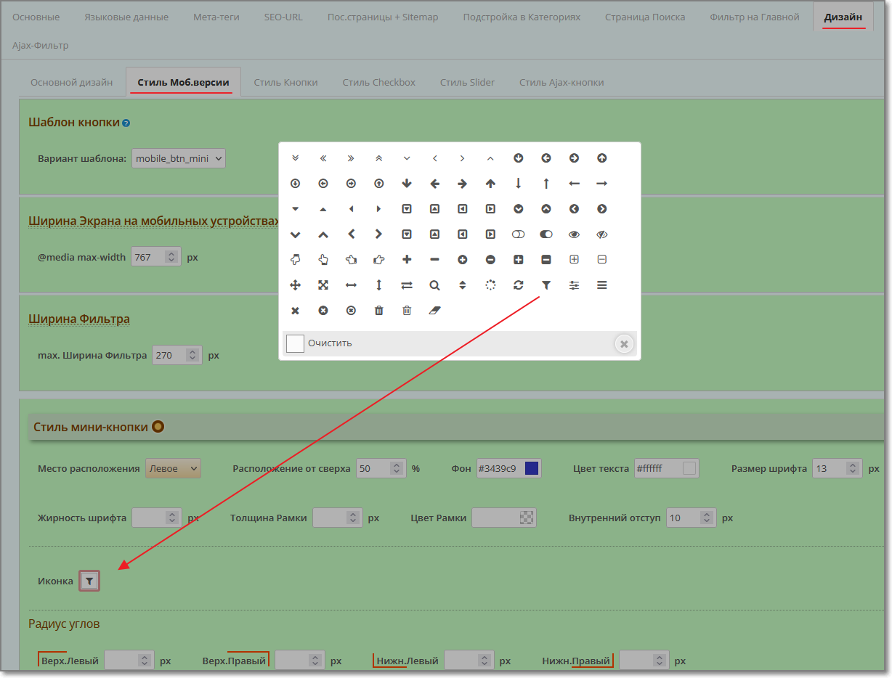Select the up-down sort carets icon
This screenshot has width=892, height=678.
(462, 285)
